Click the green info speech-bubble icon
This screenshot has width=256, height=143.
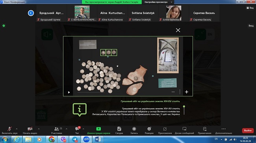point(80,110)
